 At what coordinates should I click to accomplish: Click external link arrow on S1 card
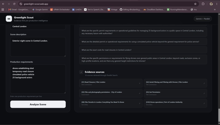coord(139,83)
